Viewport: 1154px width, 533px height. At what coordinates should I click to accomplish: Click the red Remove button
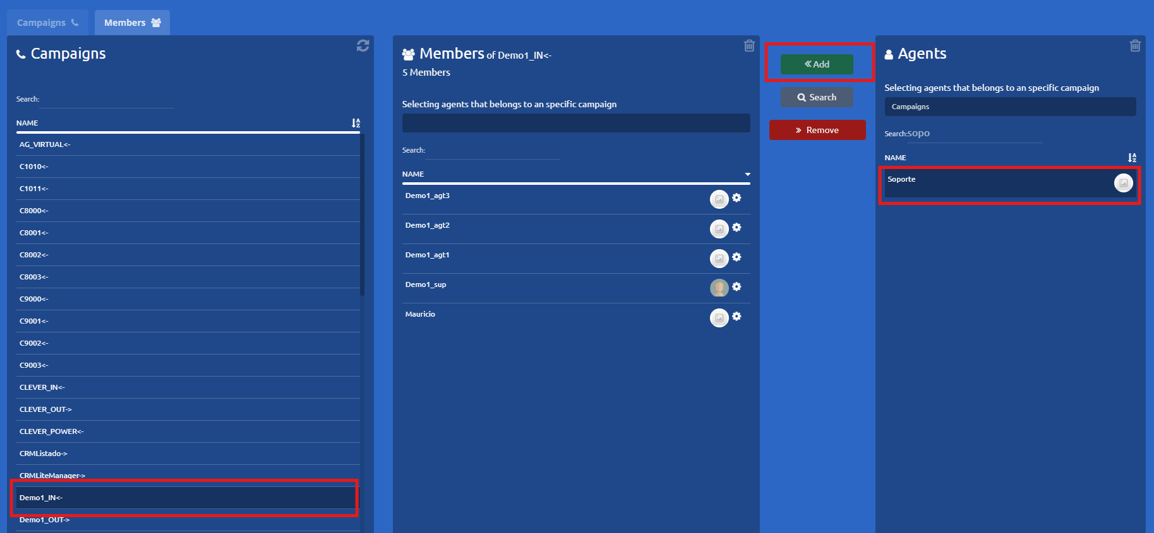817,130
